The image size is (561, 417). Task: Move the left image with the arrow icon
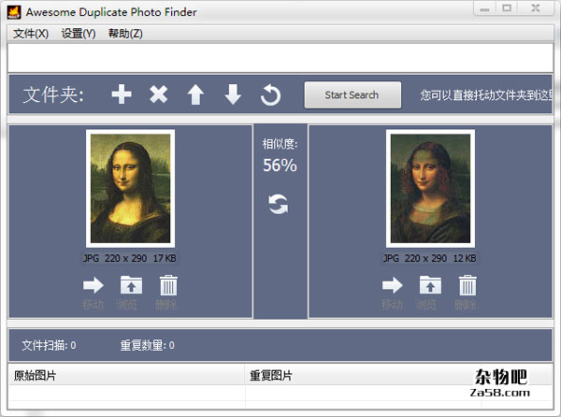point(93,285)
